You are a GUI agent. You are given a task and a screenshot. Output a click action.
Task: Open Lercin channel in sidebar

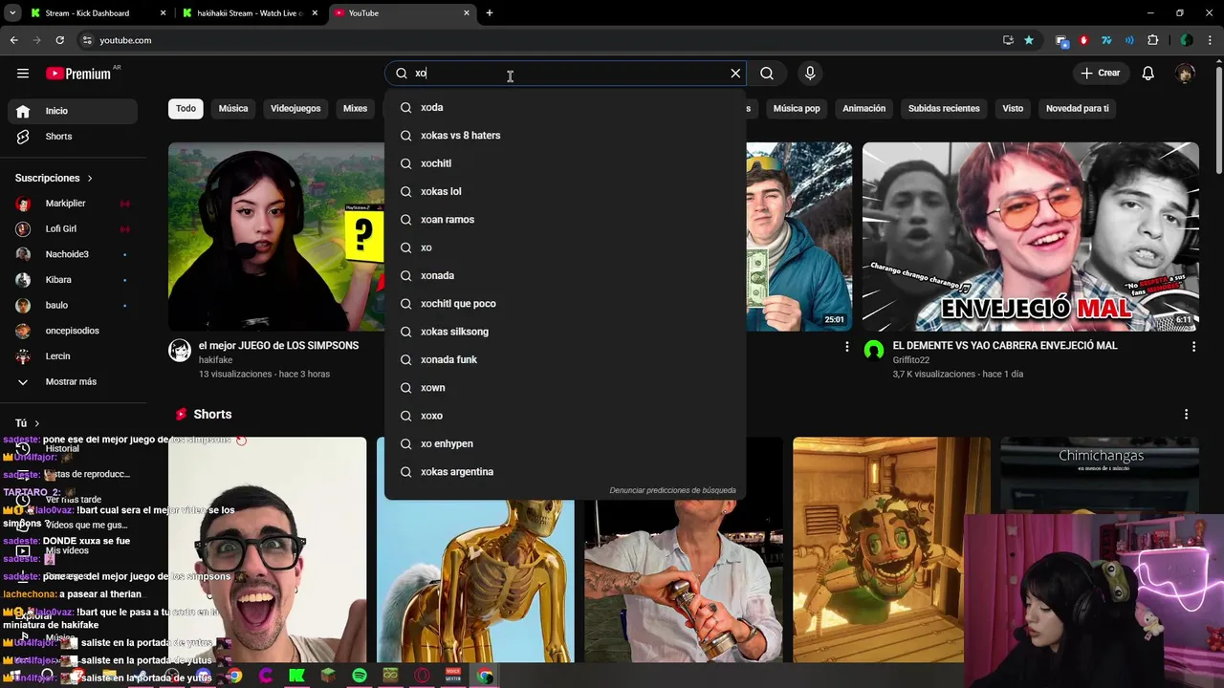tap(73, 356)
